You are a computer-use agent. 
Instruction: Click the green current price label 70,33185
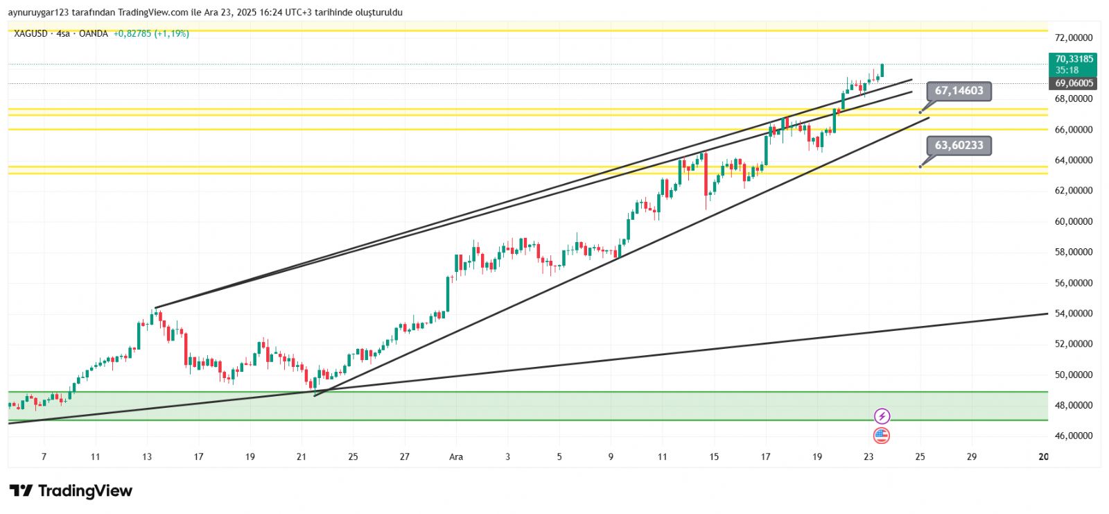(x=1074, y=60)
